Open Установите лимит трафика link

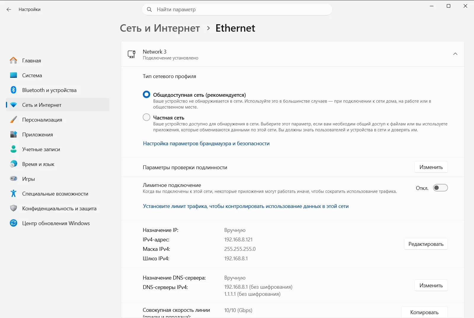(246, 206)
